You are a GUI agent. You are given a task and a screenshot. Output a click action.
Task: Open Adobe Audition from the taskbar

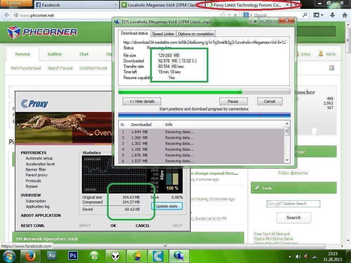(x=52, y=255)
